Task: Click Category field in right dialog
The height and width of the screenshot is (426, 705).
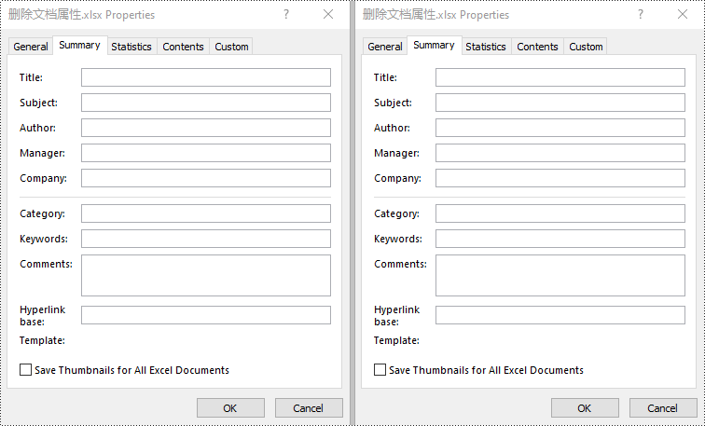Action: (560, 213)
